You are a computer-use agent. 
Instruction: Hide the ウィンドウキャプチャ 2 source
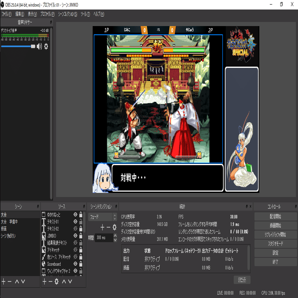tap(75, 271)
